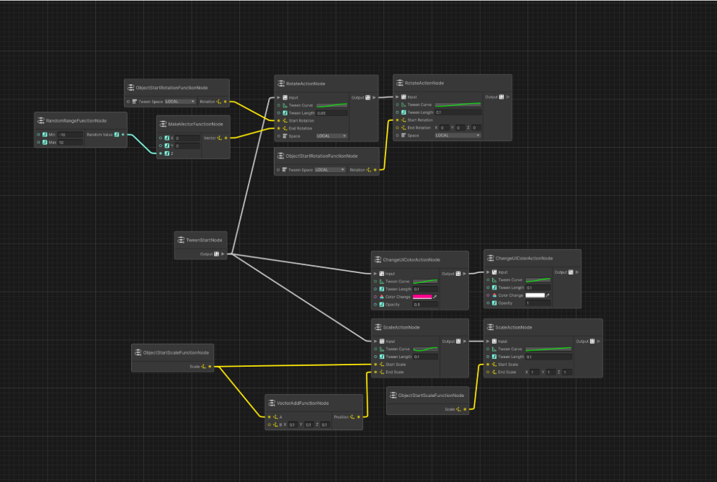Click the End Scale Z field
Image resolution: width=717 pixels, height=482 pixels.
pos(567,372)
